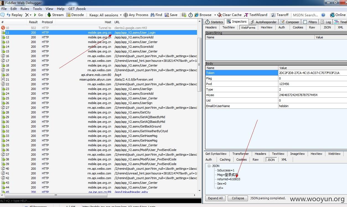This screenshot has height=207, width=347.
Task: Click the QuickExec command input box
Action: pyautogui.click(x=101, y=201)
